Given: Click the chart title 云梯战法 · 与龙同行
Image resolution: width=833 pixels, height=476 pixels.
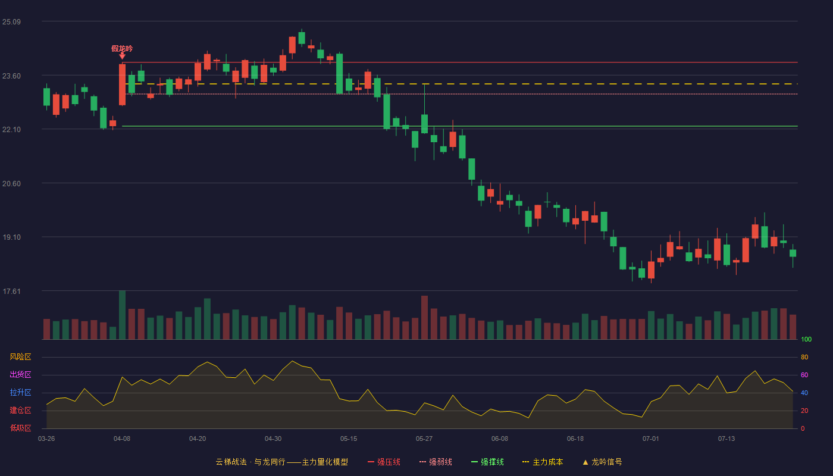Looking at the screenshot, I should 249,462.
